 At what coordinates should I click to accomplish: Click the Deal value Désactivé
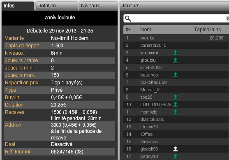pos(62,144)
